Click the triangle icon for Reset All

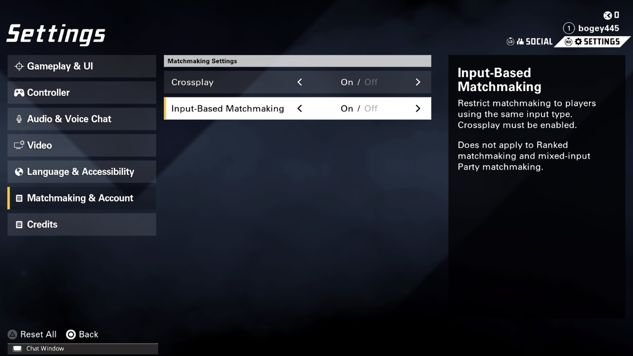tap(12, 335)
